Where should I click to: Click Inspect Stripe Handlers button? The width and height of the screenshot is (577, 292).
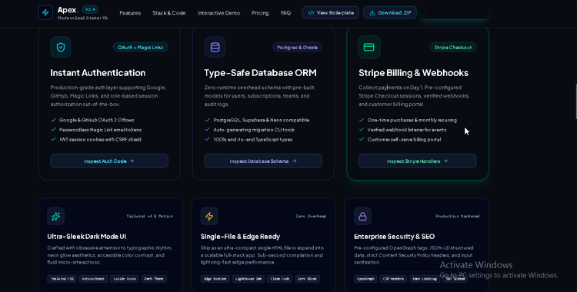[x=417, y=161]
